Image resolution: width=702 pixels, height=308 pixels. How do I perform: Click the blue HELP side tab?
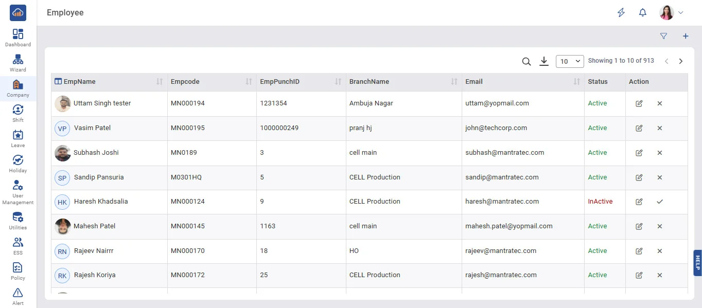click(x=697, y=263)
